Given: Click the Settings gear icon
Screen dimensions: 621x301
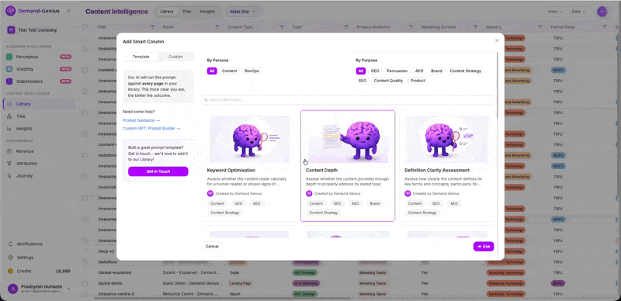Looking at the screenshot, I should coord(11,258).
